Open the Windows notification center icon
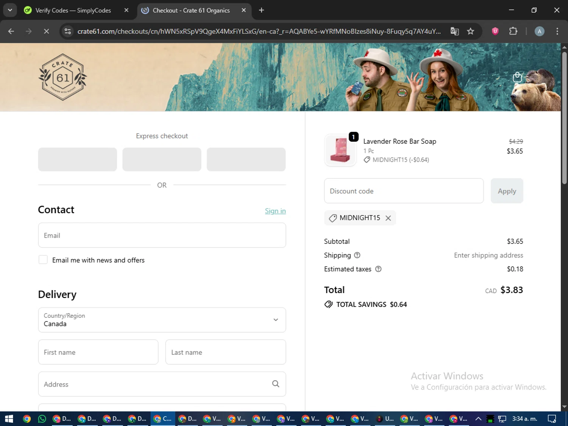This screenshot has width=568, height=426. click(552, 419)
